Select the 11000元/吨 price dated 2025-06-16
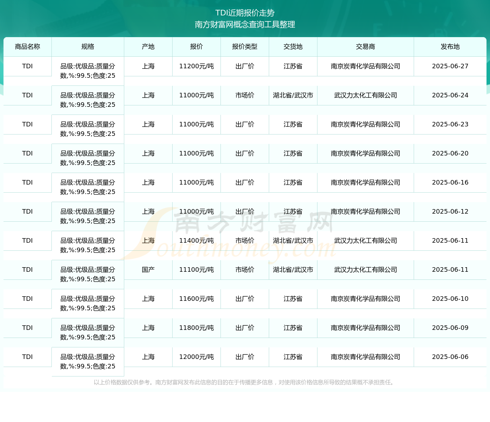Viewport: 490px width, 422px height. [x=197, y=182]
